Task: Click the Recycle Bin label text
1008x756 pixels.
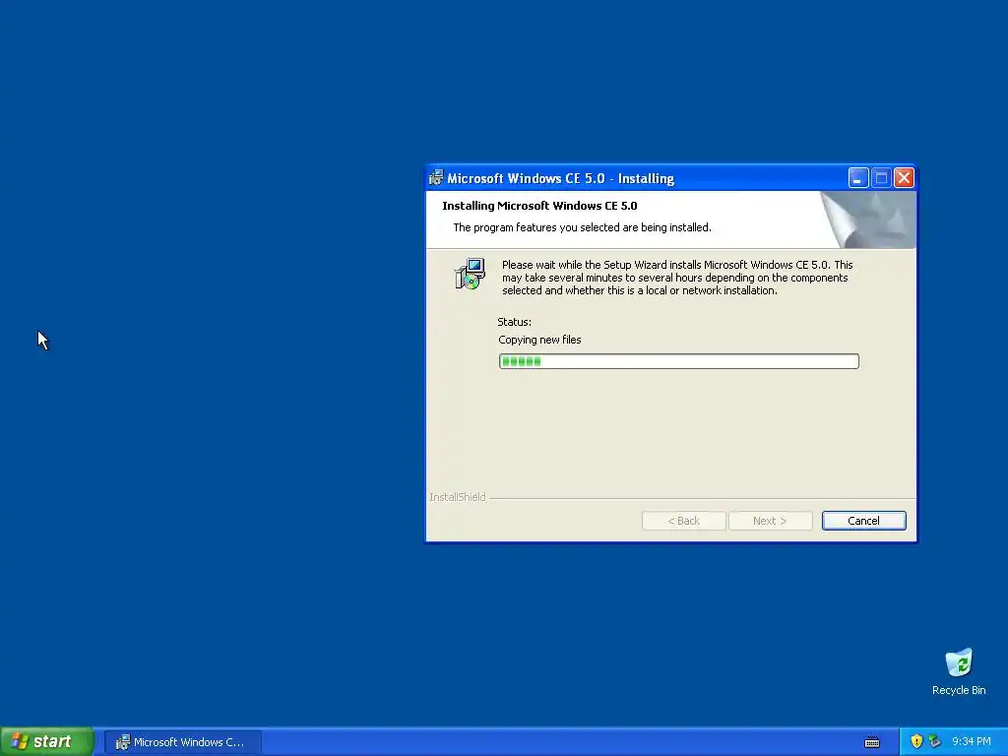Action: coord(959,690)
